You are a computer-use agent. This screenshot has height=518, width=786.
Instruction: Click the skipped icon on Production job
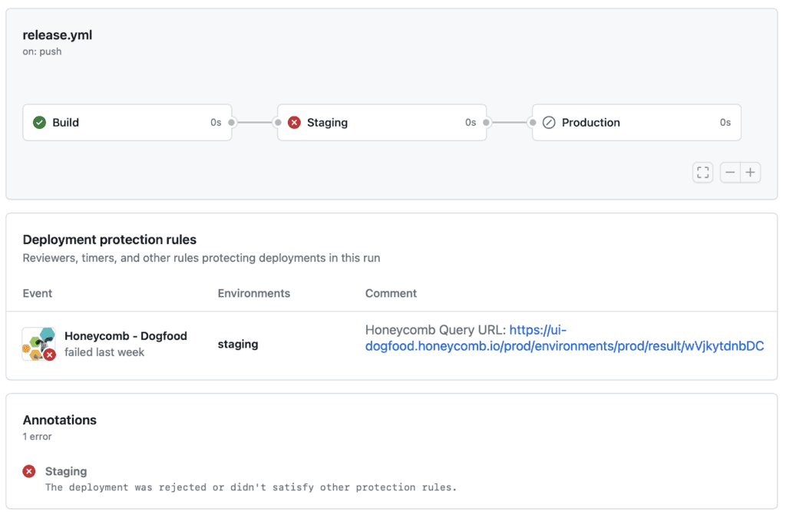[549, 123]
